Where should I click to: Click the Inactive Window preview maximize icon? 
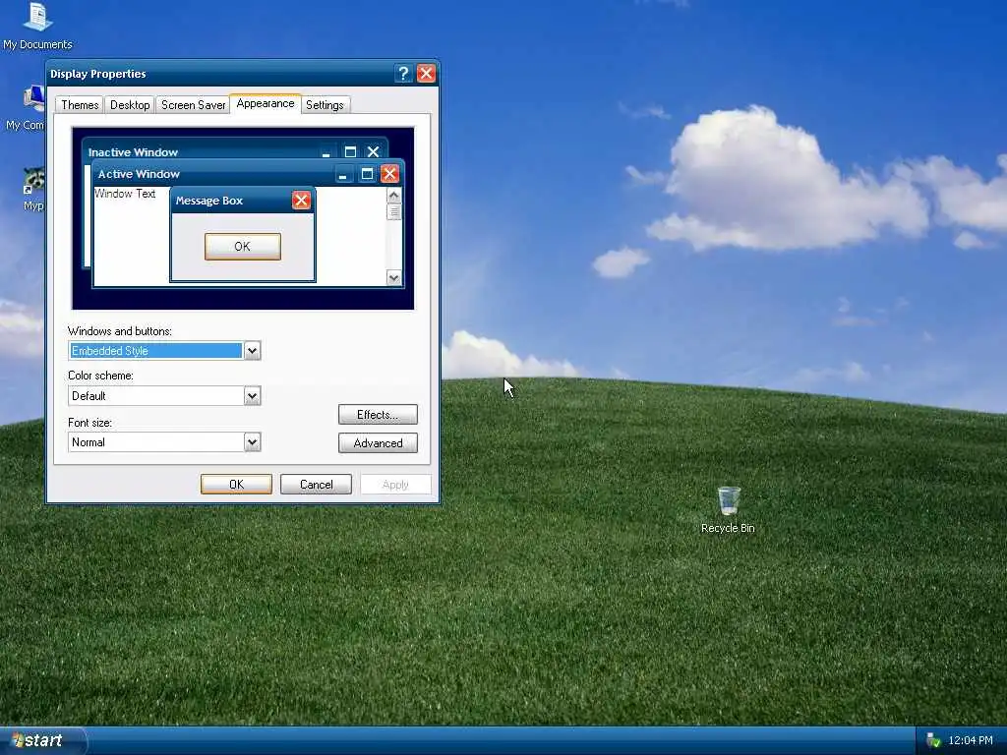pos(350,152)
